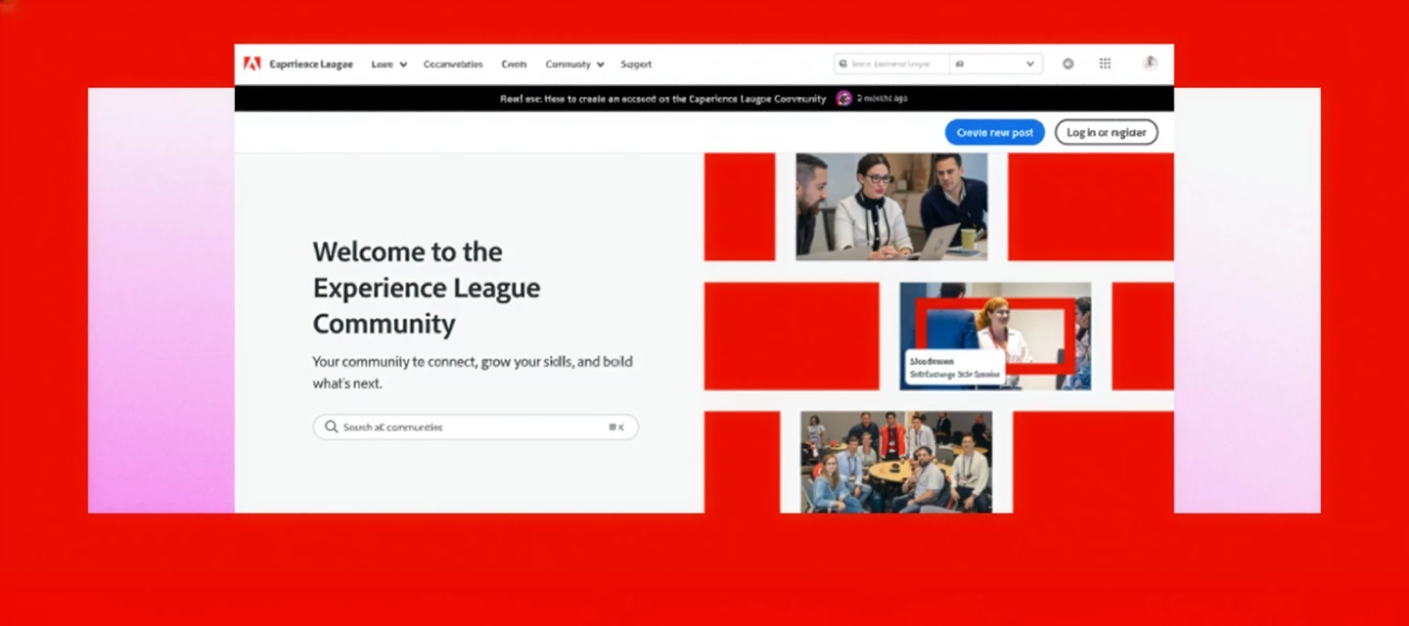Click the globe language icon in header
This screenshot has width=1409, height=626.
(x=1068, y=64)
